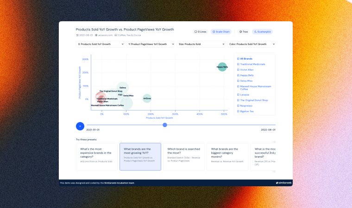Uncheck the Victor Allen brand checkbox
This screenshot has width=352, height=208.
(238, 70)
